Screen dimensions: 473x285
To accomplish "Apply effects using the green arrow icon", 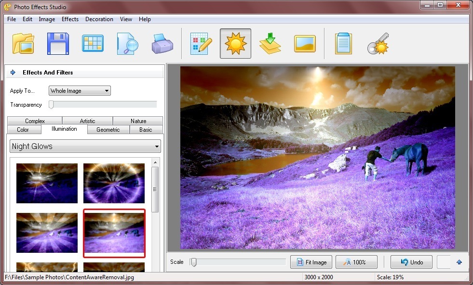I will pyautogui.click(x=270, y=43).
